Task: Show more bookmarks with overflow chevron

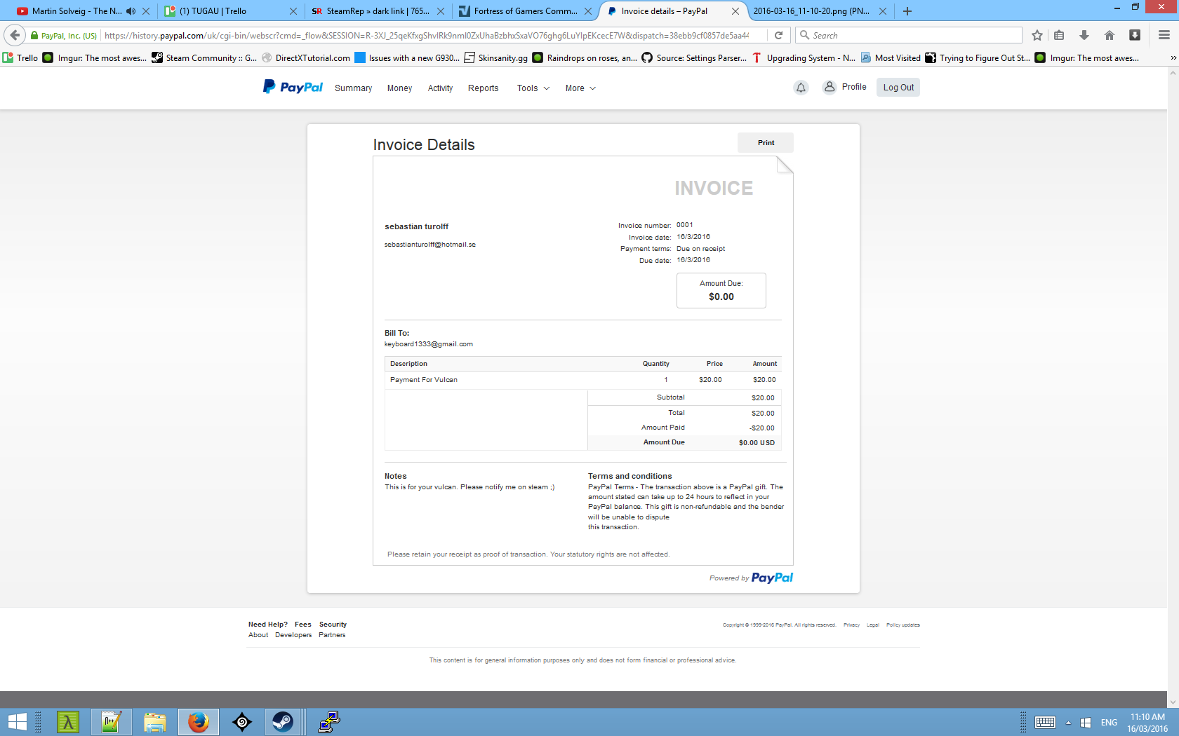Action: click(1173, 57)
